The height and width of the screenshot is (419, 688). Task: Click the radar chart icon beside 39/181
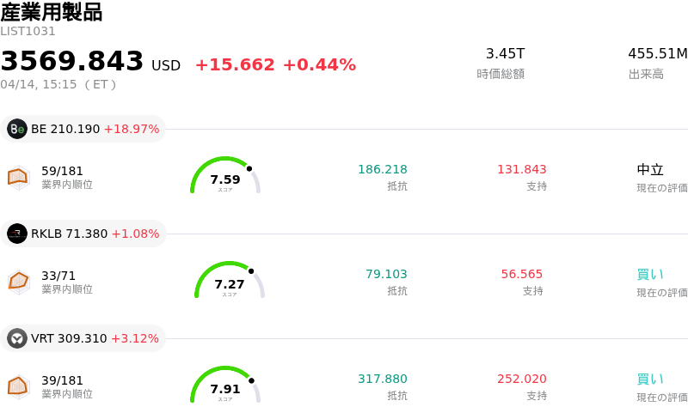[x=19, y=386]
